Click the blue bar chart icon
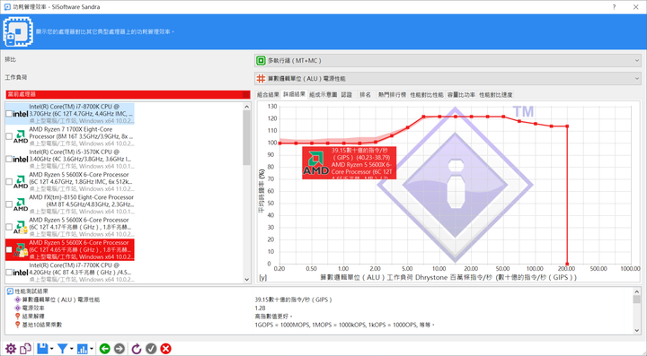647x356 pixels. (82, 349)
